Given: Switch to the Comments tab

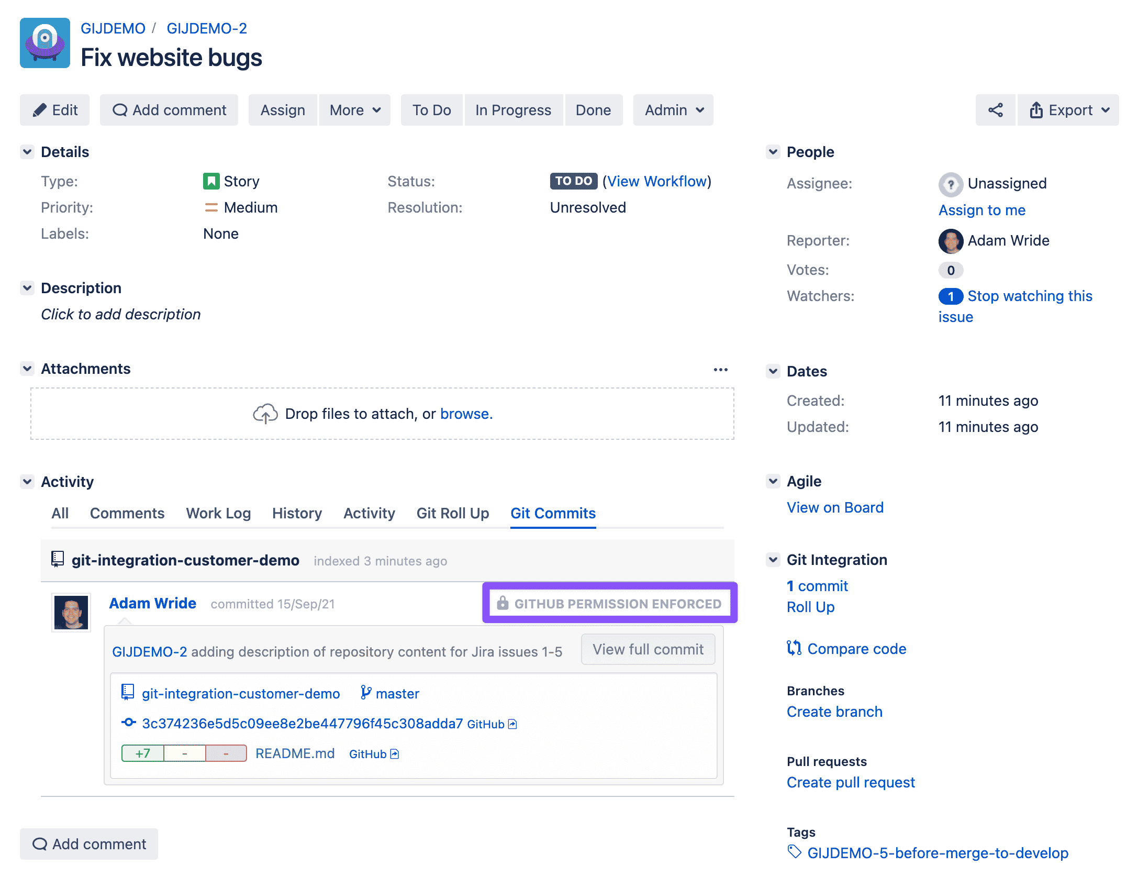Looking at the screenshot, I should 127,513.
